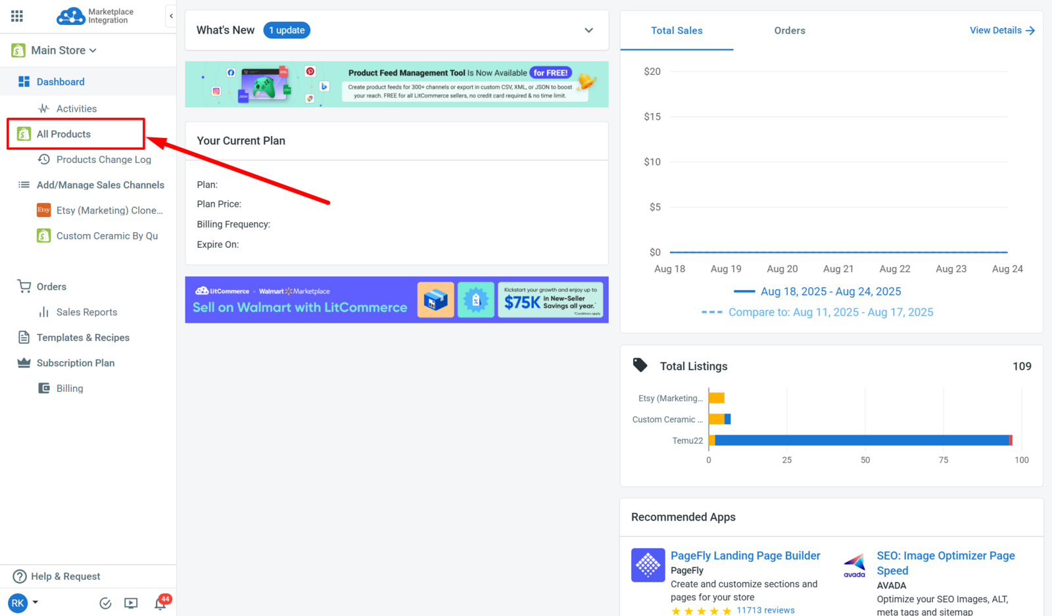Image resolution: width=1052 pixels, height=616 pixels.
Task: Open Sales Reports
Action: [87, 312]
